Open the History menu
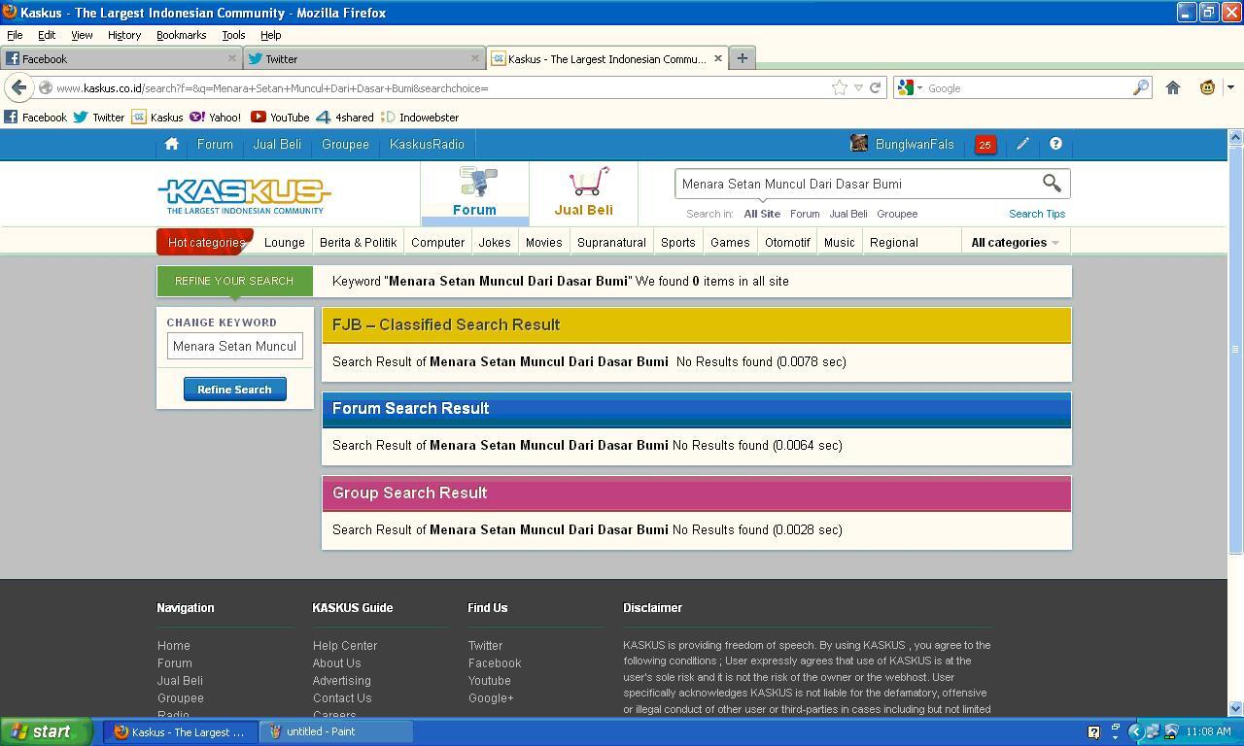 point(124,35)
